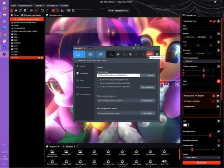Screen dimensions: 224x168
Task: Open the Справка menu
Action: pos(64,6)
